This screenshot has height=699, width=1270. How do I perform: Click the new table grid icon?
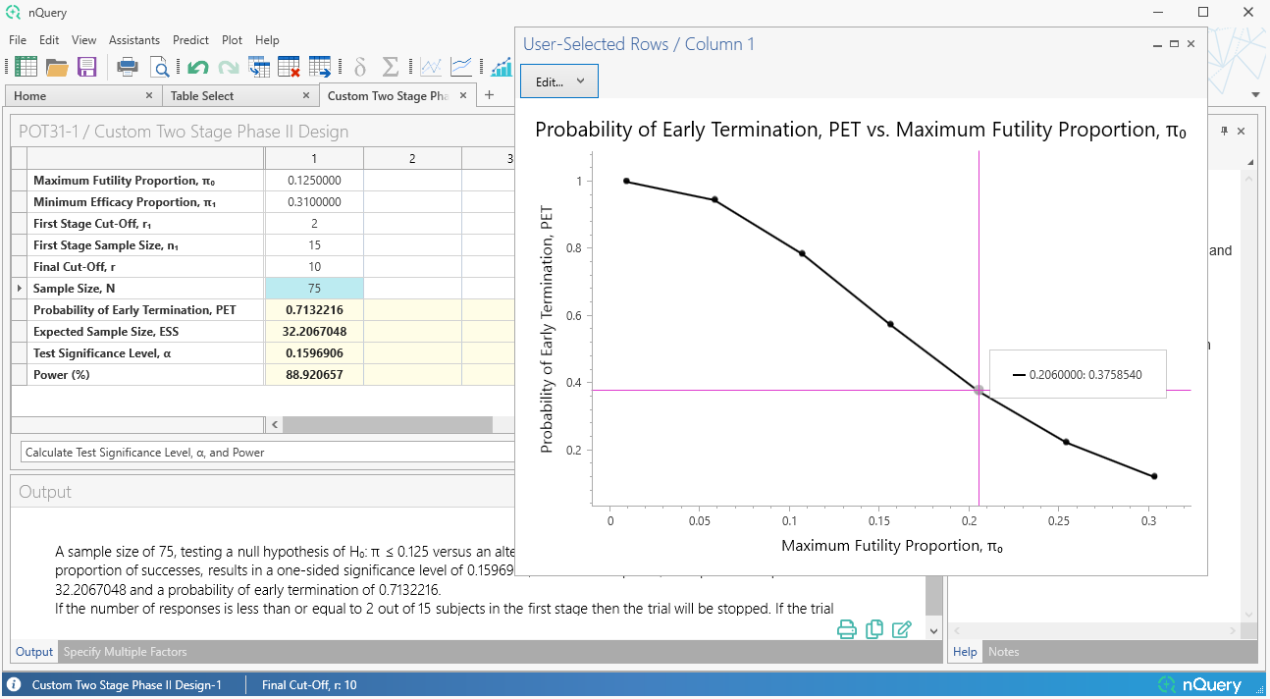[26, 67]
